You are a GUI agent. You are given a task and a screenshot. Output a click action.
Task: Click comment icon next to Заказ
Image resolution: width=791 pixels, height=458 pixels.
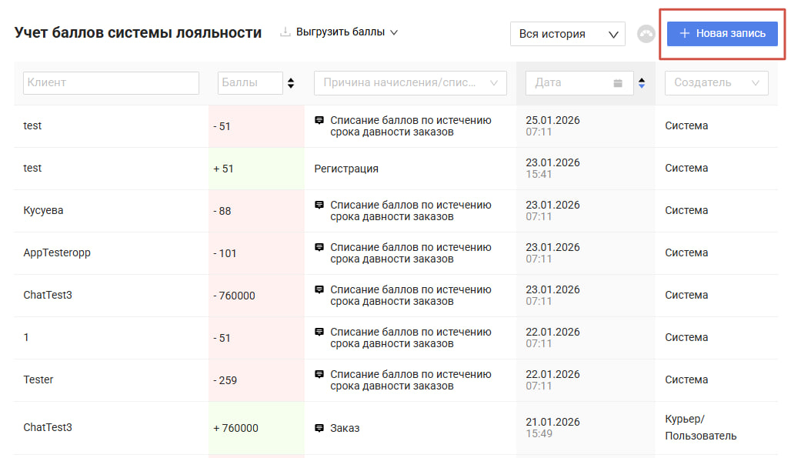point(319,428)
